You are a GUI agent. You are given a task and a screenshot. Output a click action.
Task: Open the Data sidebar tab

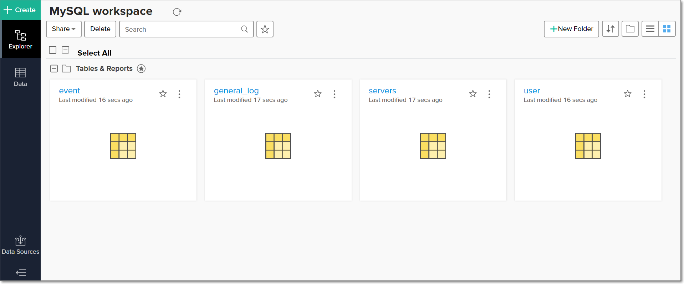(x=20, y=77)
